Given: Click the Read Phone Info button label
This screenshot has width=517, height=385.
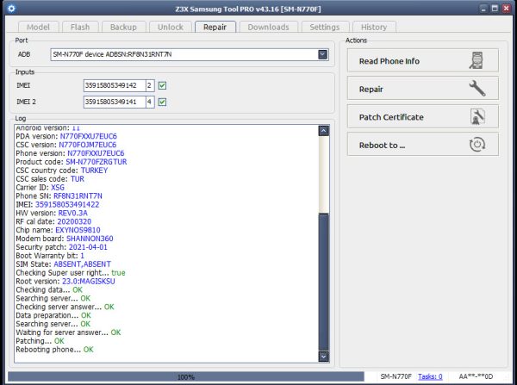Looking at the screenshot, I should coord(389,61).
